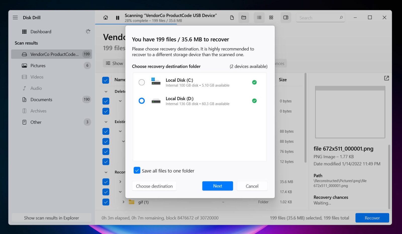Collapse the Existing files section
The image size is (402, 234).
pyautogui.click(x=106, y=122)
